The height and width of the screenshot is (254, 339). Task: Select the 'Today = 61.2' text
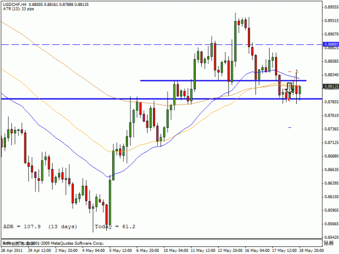tap(115, 226)
